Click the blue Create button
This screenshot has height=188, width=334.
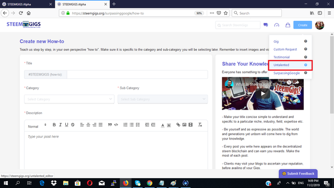[x=303, y=25]
